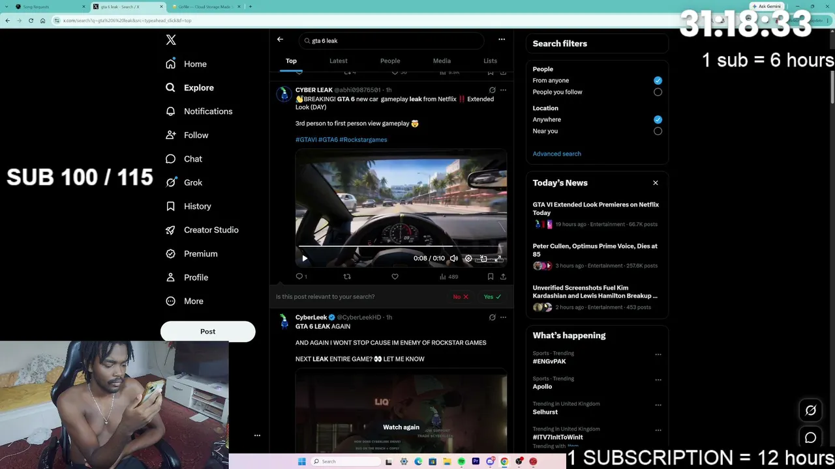Image resolution: width=835 pixels, height=469 pixels.
Task: Open the floating messages button
Action: [810, 438]
